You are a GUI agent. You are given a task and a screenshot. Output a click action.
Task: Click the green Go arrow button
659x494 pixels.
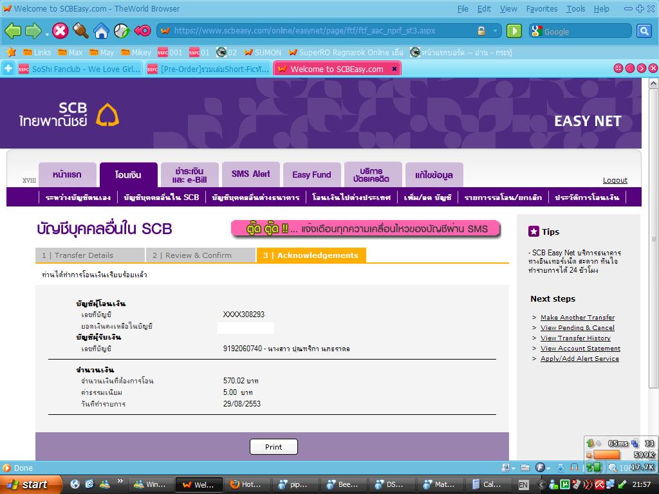point(514,31)
